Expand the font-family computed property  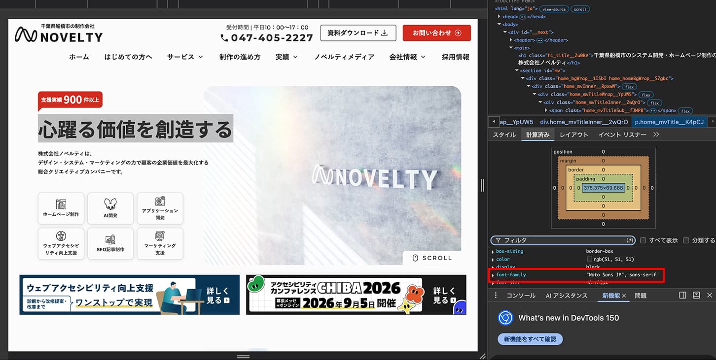pos(493,275)
